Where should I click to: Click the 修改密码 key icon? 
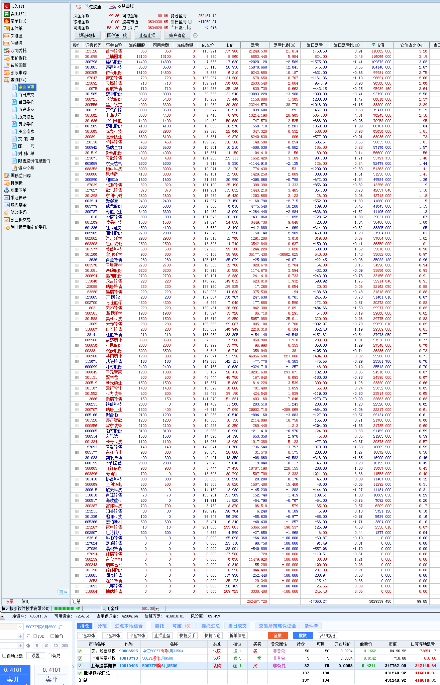click(x=7, y=212)
